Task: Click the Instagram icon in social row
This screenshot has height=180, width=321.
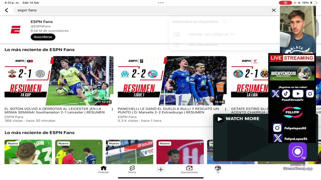Action: click(x=310, y=94)
